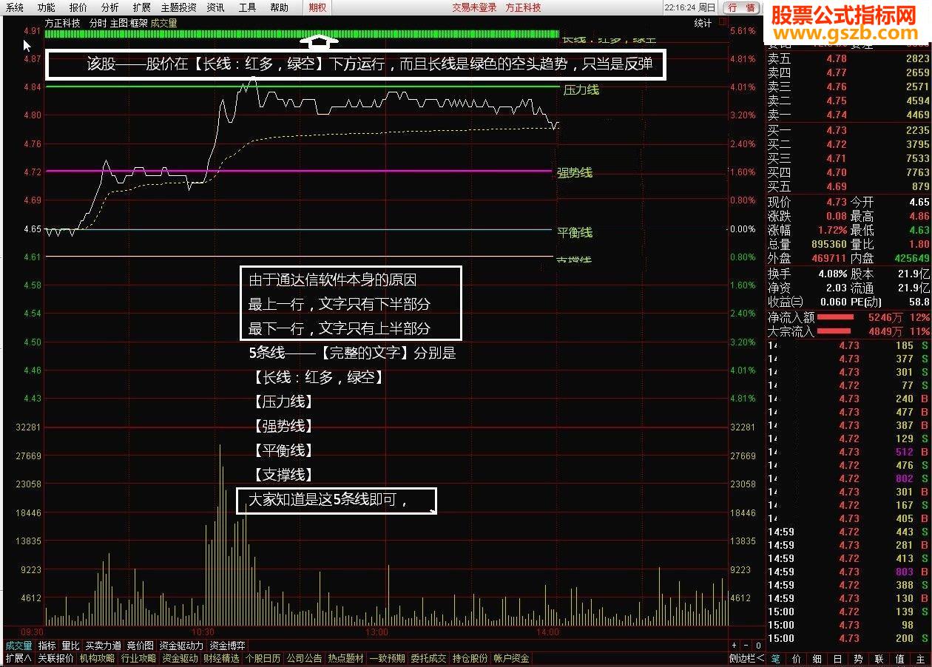Click the 统计 button above chart
932x667 pixels.
(703, 23)
